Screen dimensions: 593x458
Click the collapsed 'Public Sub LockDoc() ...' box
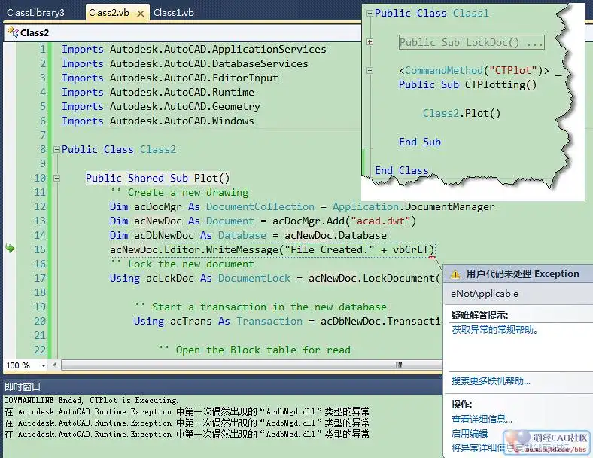point(472,42)
